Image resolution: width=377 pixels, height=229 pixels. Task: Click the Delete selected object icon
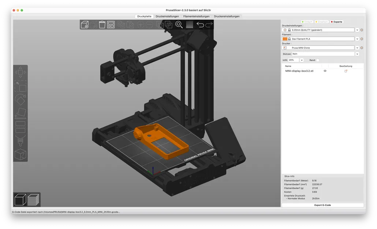tap(94, 25)
